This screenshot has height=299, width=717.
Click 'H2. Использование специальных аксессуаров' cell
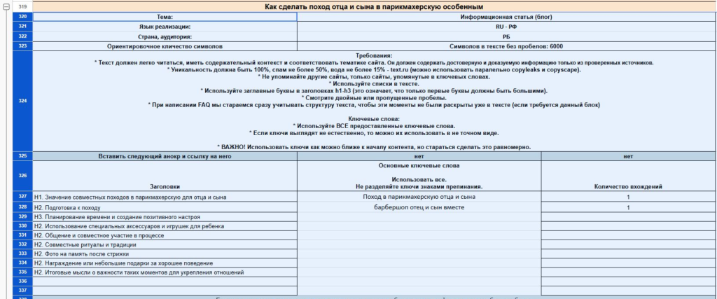tap(165, 226)
